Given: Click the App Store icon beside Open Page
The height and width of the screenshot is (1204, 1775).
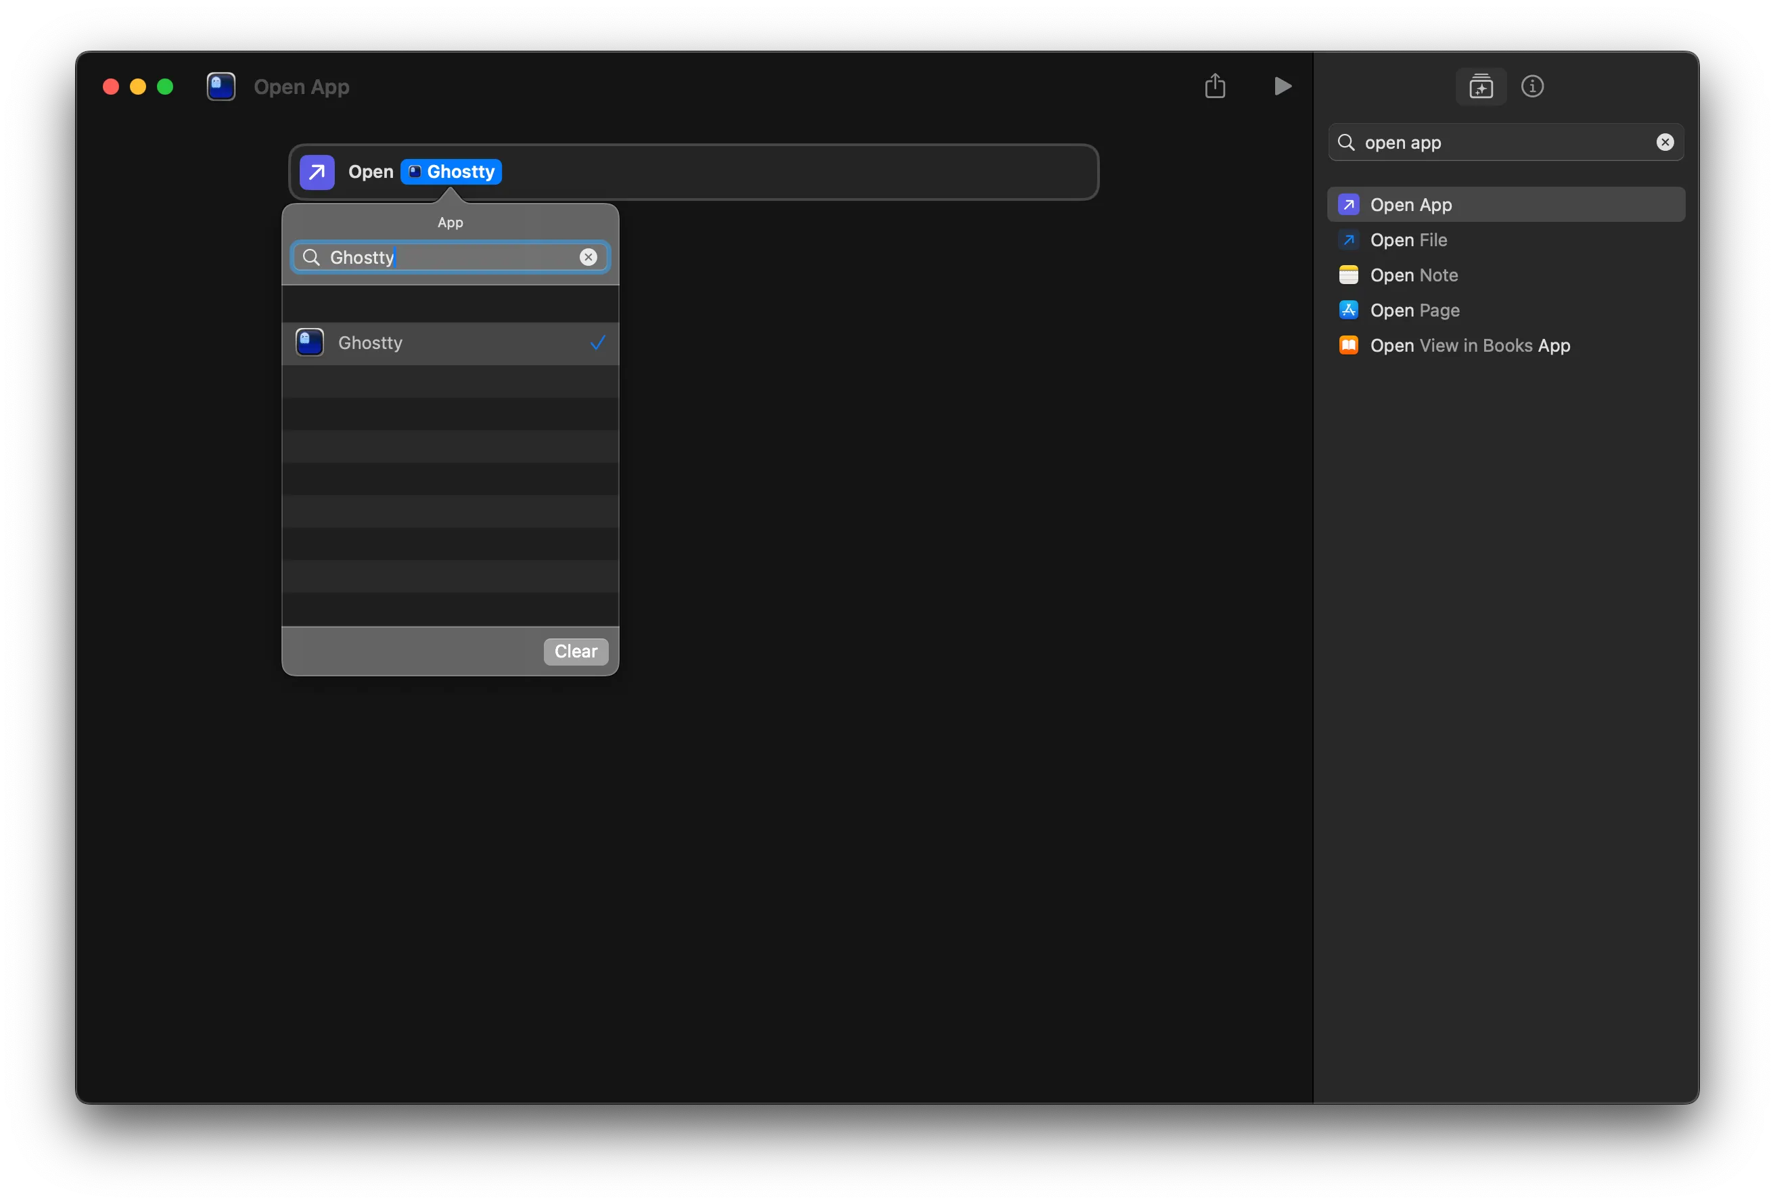Looking at the screenshot, I should pos(1348,310).
